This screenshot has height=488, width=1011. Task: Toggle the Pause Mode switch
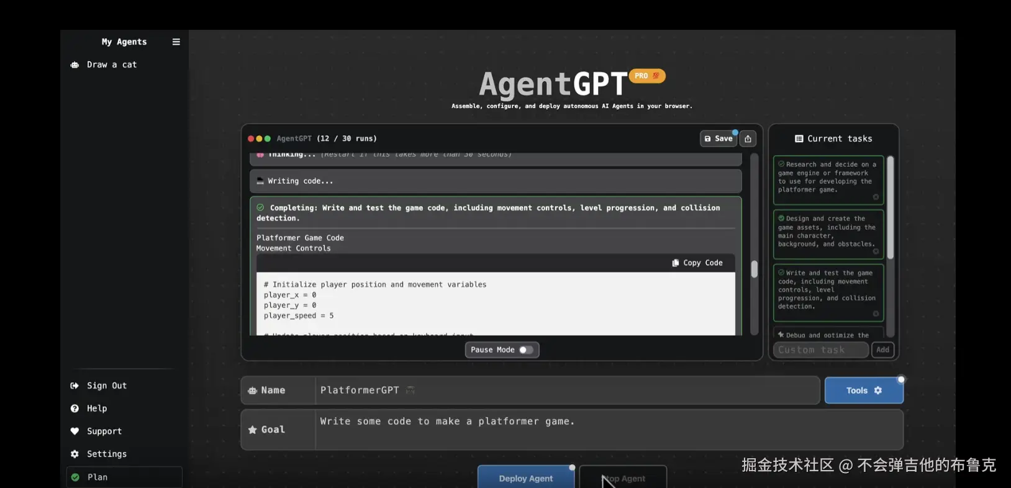(x=527, y=350)
